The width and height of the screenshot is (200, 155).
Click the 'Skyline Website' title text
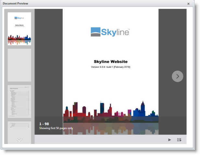(x=111, y=61)
